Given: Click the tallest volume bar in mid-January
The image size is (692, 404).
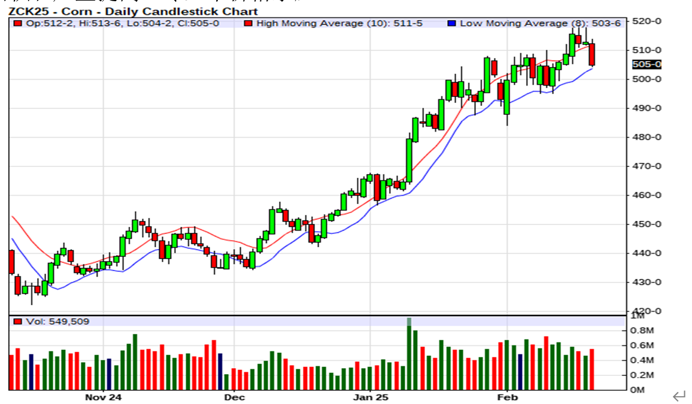Looking at the screenshot, I should tap(409, 354).
